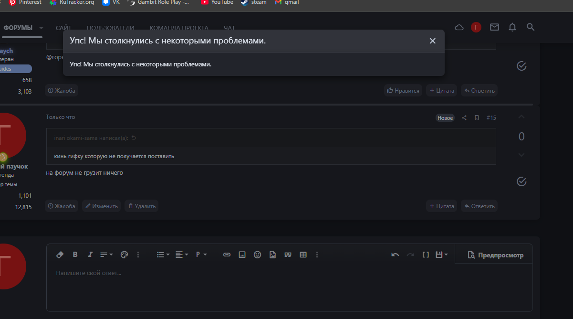Open the smilies emoji picker
The image size is (573, 319).
[x=257, y=255]
